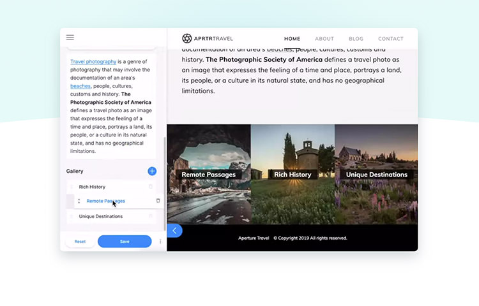
Task: Open the beaches hyperlink in sidebar text
Action: [80, 85]
